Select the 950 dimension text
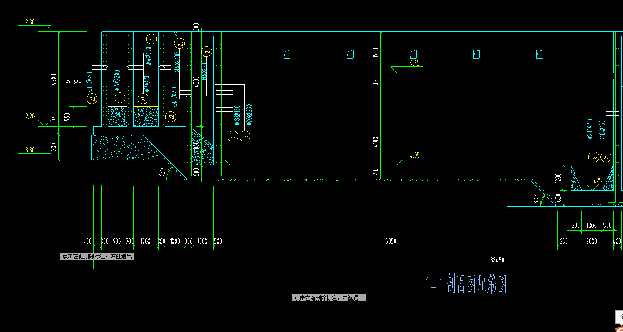 tap(68, 117)
